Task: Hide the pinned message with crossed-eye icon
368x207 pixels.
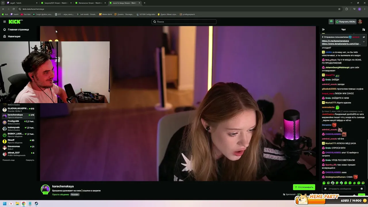Action: 364,37
